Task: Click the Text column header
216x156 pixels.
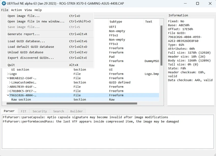Action: click(151, 22)
